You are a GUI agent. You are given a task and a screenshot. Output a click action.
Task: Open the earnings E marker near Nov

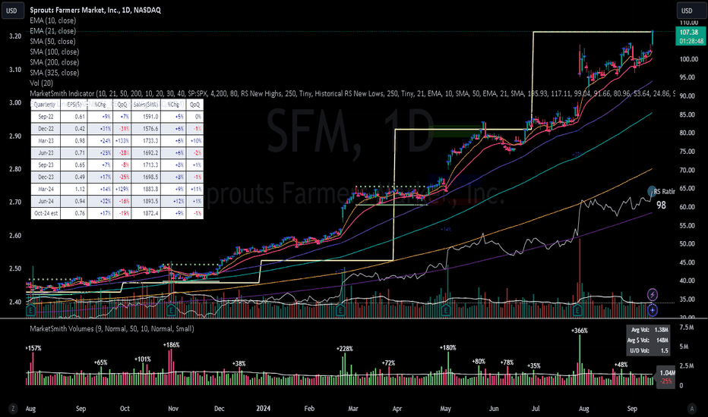171,310
